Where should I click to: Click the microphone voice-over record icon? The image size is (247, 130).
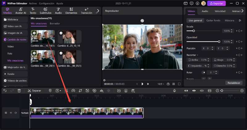pyautogui.click(x=174, y=91)
